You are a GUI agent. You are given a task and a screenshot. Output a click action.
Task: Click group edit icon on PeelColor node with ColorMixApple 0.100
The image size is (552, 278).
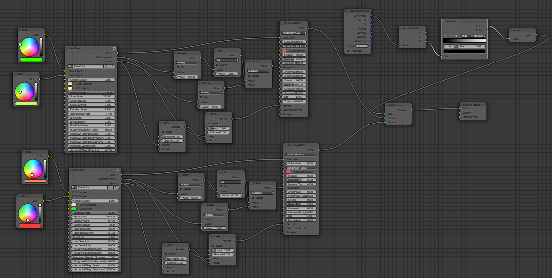click(x=114, y=48)
